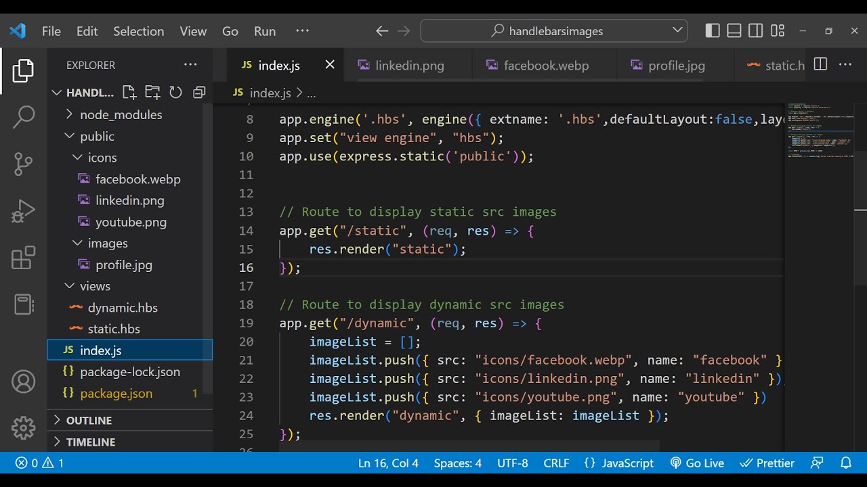Open the Source Control view

pyautogui.click(x=23, y=164)
